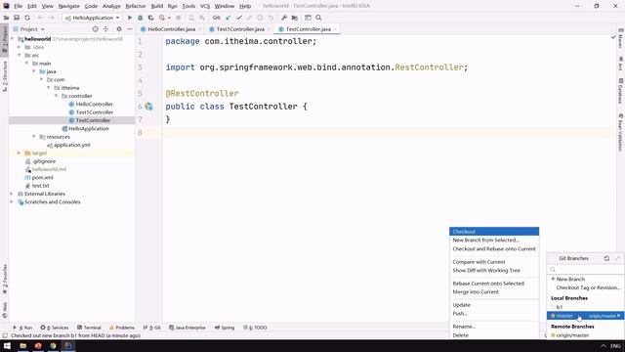Click the Git Update Project blue arrow icon
This screenshot has height=352, width=625.
pos(228,18)
